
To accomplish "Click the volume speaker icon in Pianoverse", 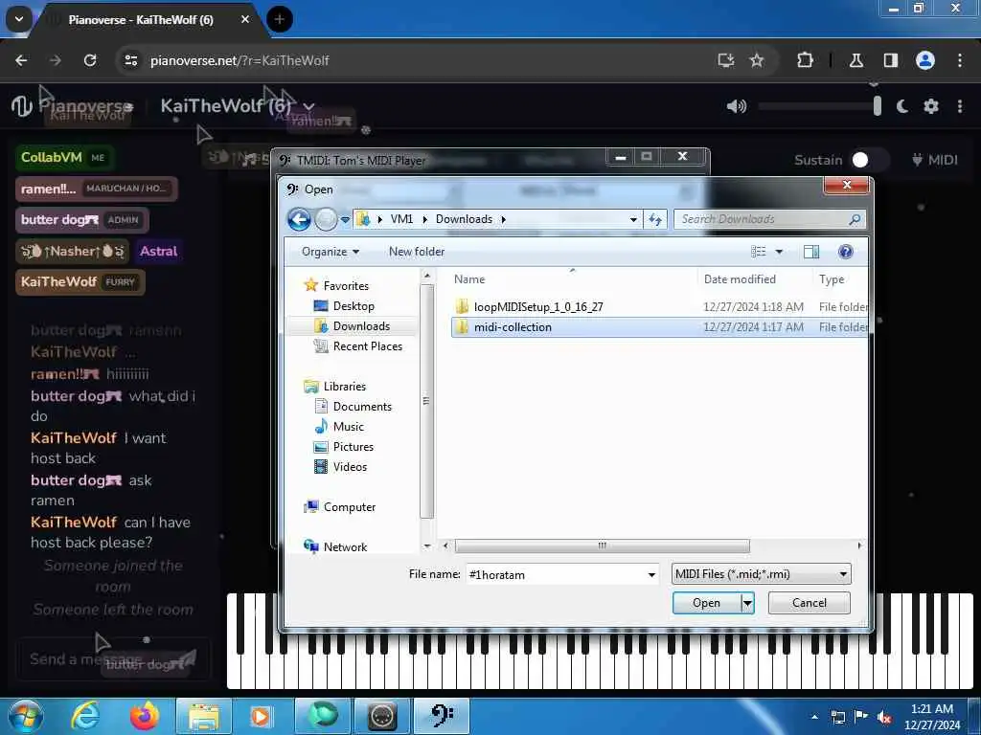I will (737, 106).
